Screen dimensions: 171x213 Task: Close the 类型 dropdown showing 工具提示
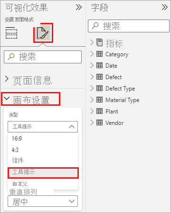tap(43, 127)
